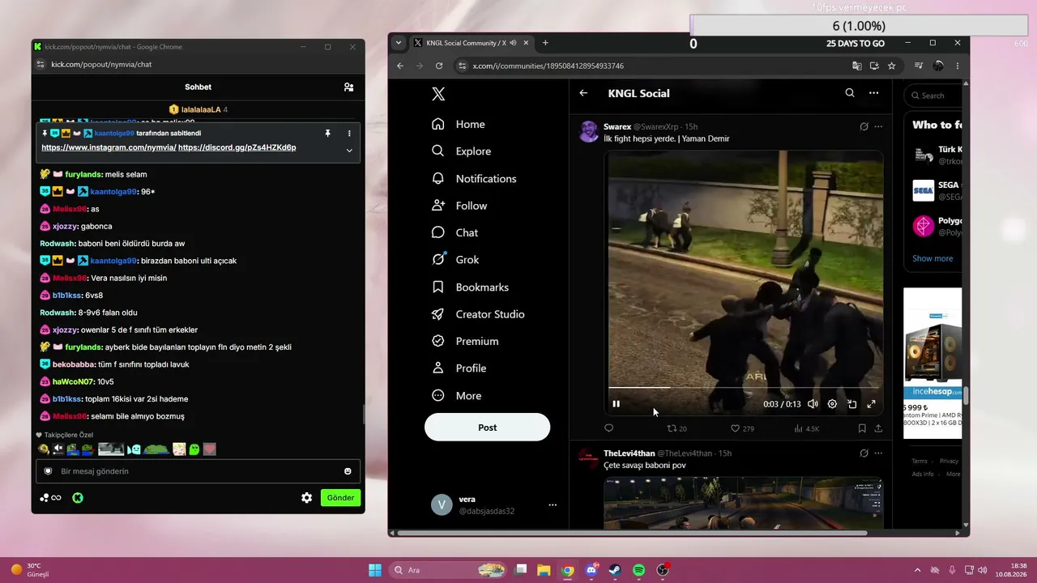Open Premium in the X sidebar
Viewport: 1037px width, 583px height.
pos(465,341)
